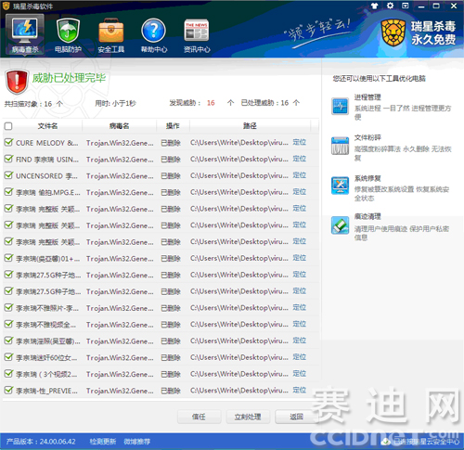Screen dimensions: 464x450
Task: Launch 文件粉碎 file shredder icon
Action: click(340, 146)
